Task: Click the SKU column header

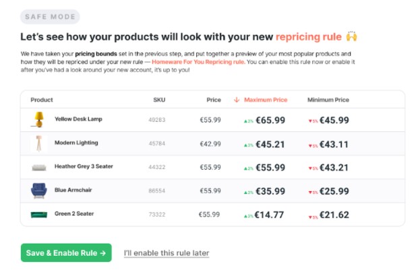Action: pos(159,100)
